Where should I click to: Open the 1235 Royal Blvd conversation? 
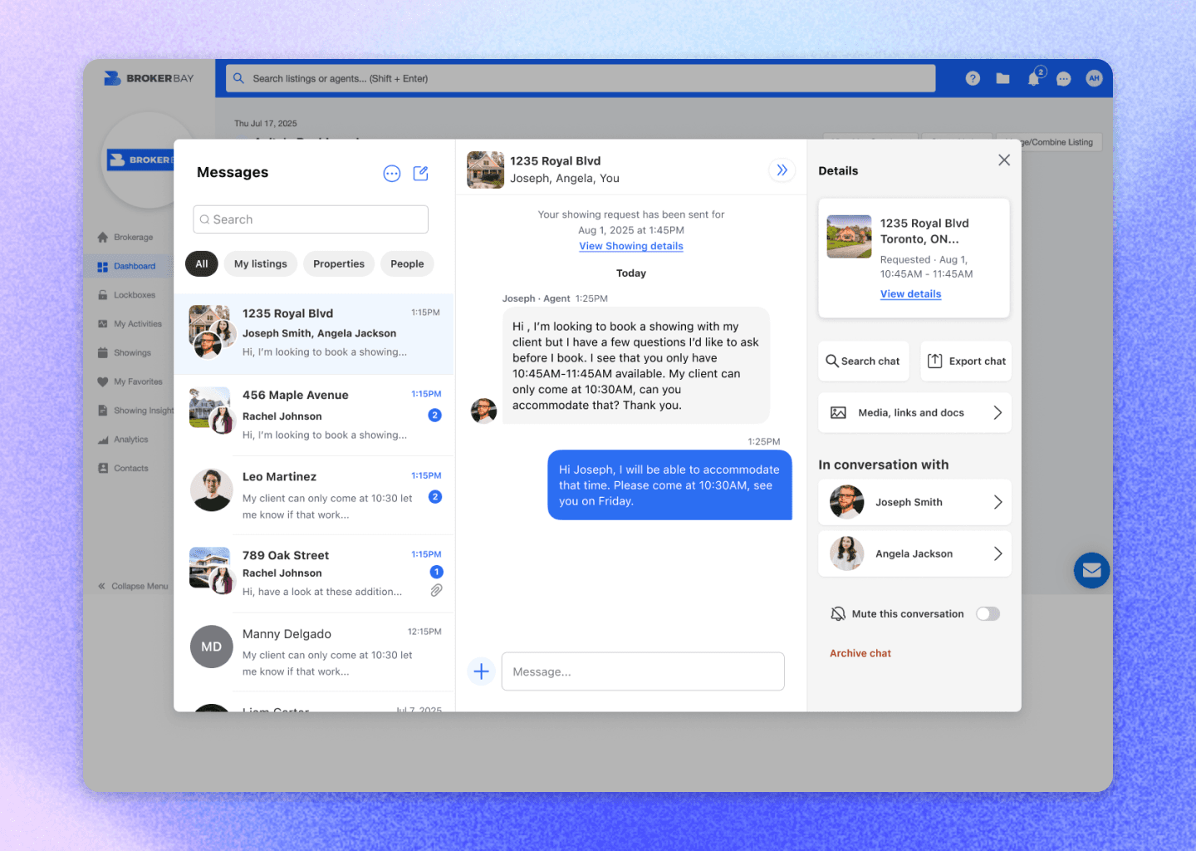click(314, 333)
